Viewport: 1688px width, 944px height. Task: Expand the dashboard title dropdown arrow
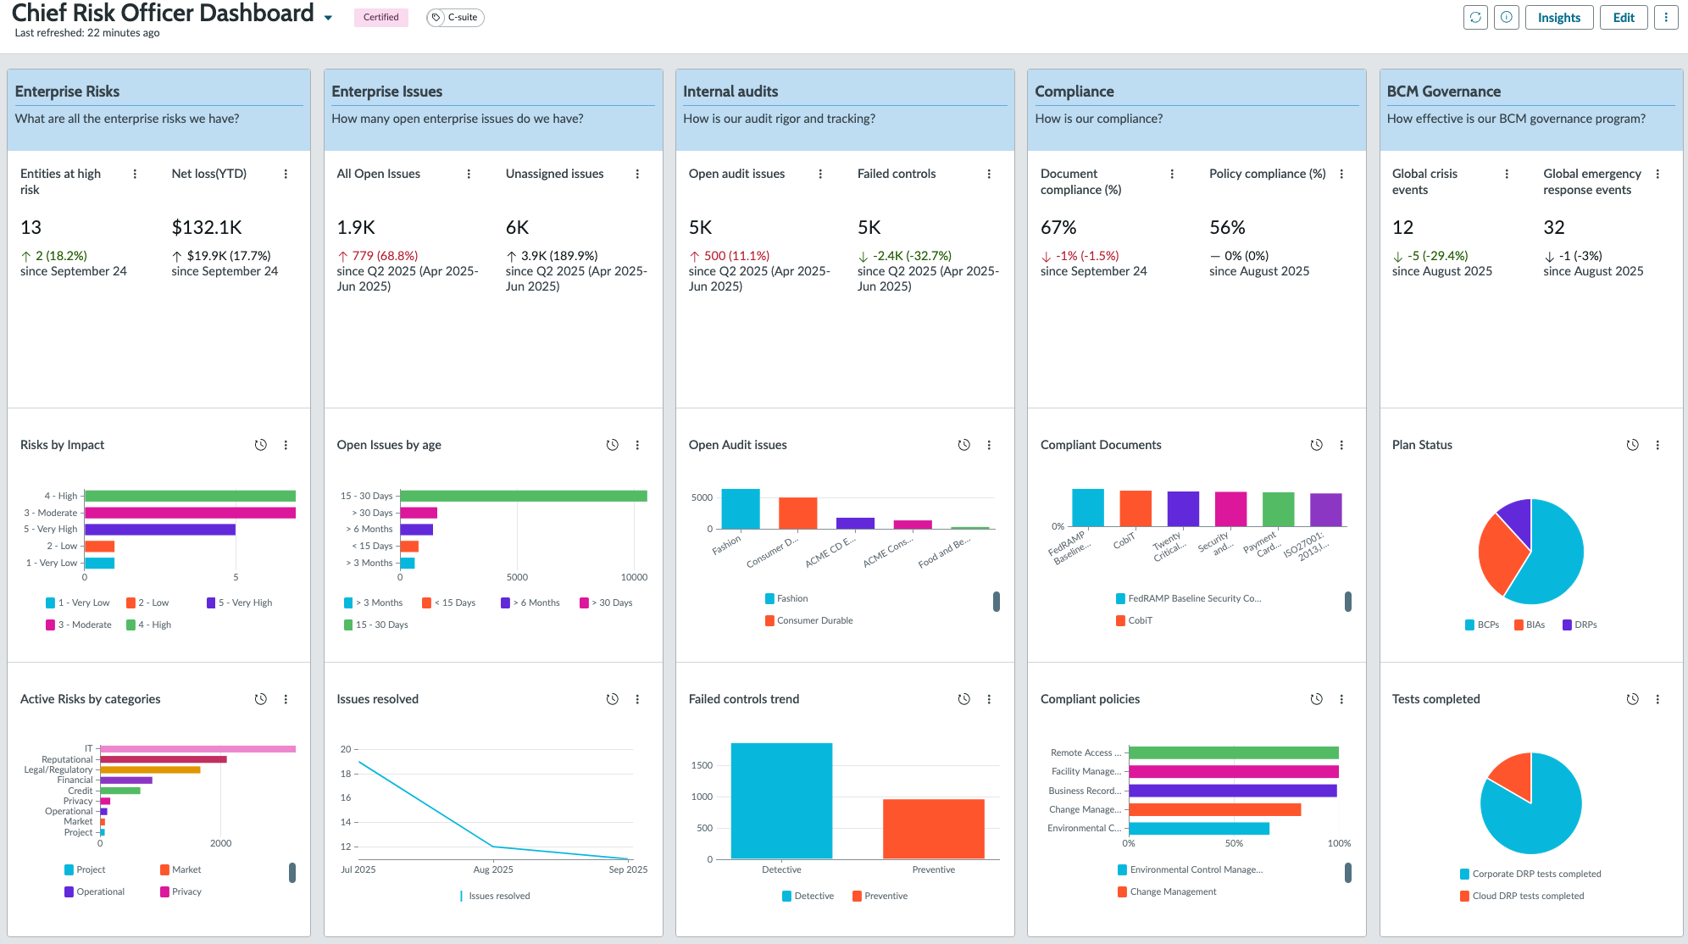328,18
